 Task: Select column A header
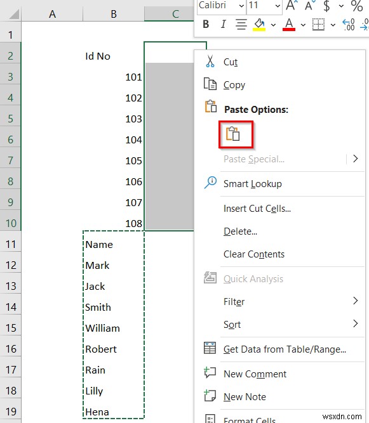52,14
